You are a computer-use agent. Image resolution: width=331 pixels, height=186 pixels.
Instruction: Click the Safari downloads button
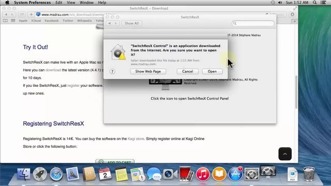tap(292, 14)
